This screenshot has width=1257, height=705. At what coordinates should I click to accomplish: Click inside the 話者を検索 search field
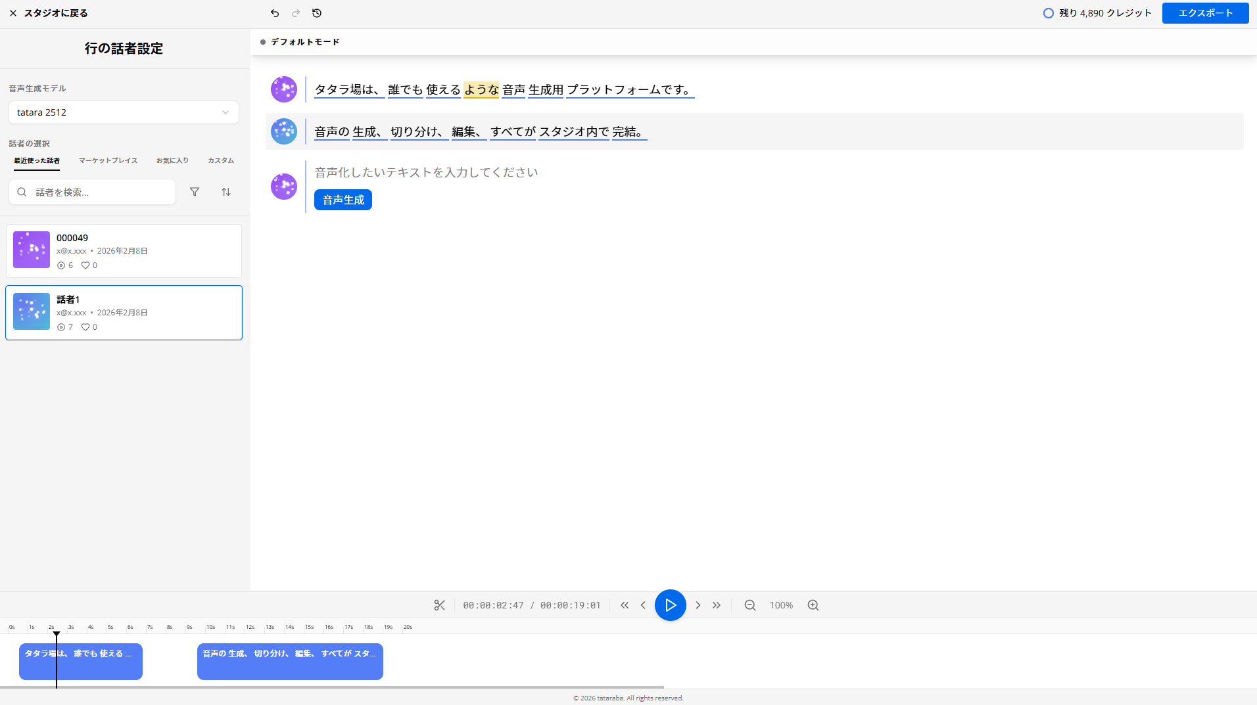(92, 191)
